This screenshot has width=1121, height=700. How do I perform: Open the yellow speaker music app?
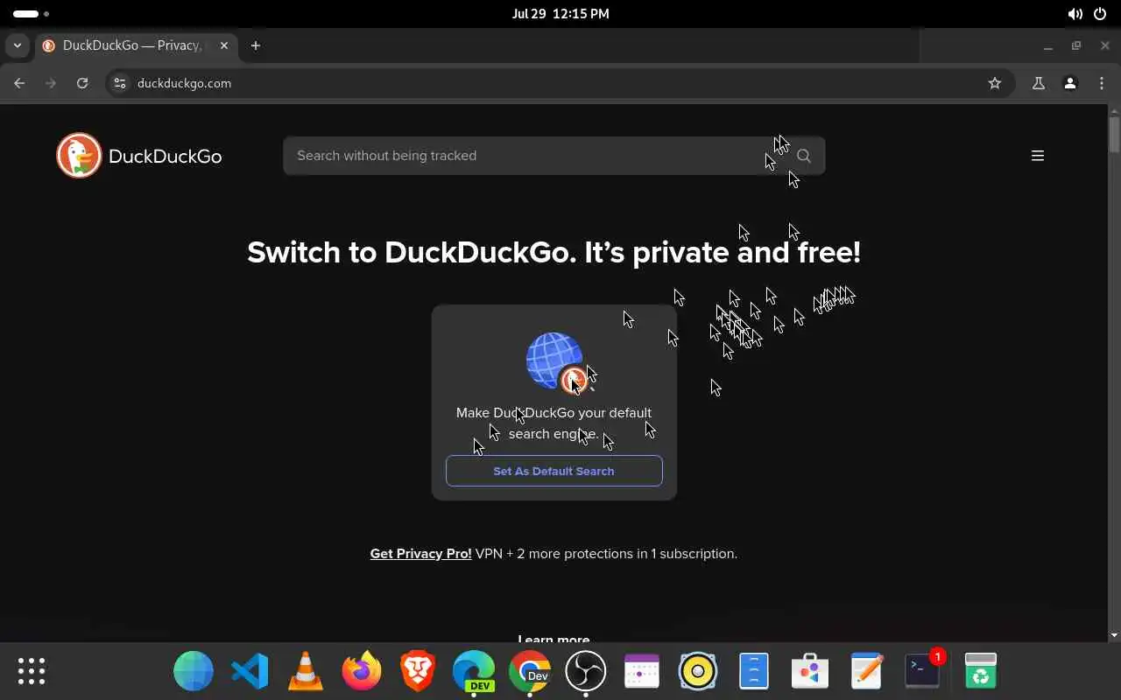[698, 671]
